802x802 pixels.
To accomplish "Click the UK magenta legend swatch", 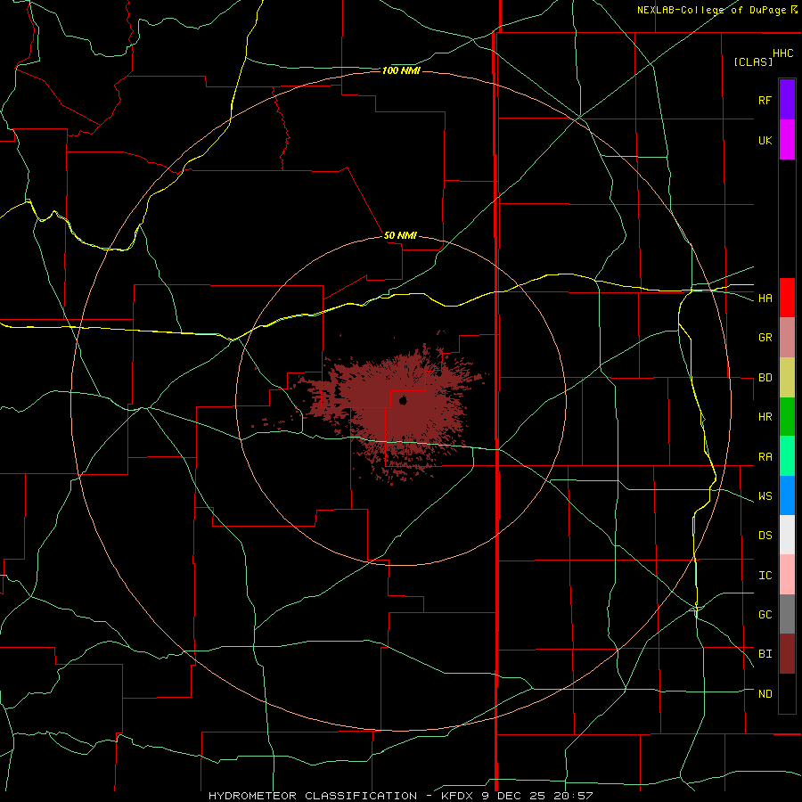I will (787, 140).
